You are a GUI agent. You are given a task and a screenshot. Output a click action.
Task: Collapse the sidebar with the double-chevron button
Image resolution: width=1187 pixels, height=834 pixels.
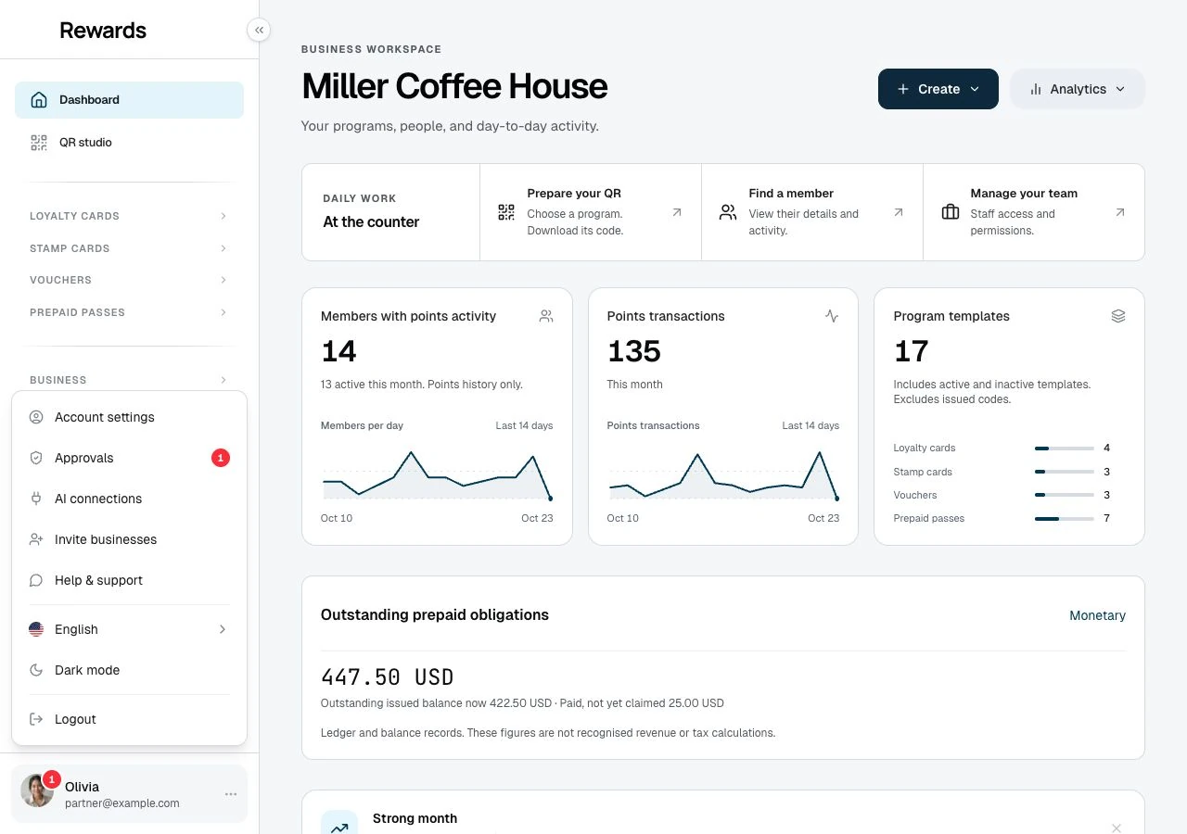[x=259, y=31]
